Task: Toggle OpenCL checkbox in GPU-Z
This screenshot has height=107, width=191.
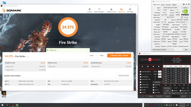Action: click(x=162, y=46)
